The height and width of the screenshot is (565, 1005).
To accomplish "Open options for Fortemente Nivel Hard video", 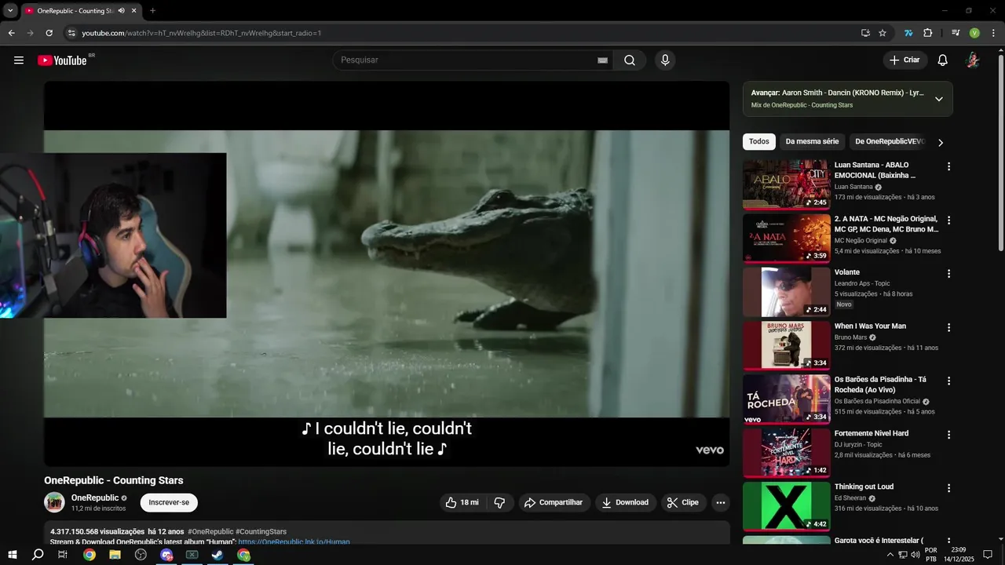I will coord(948,435).
